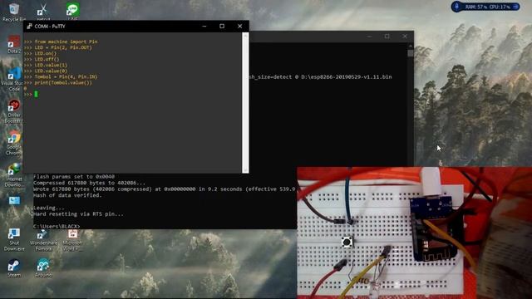Click the command prompt scrollbar up arrow
Screen dimensions: 532x299
tap(411, 46)
